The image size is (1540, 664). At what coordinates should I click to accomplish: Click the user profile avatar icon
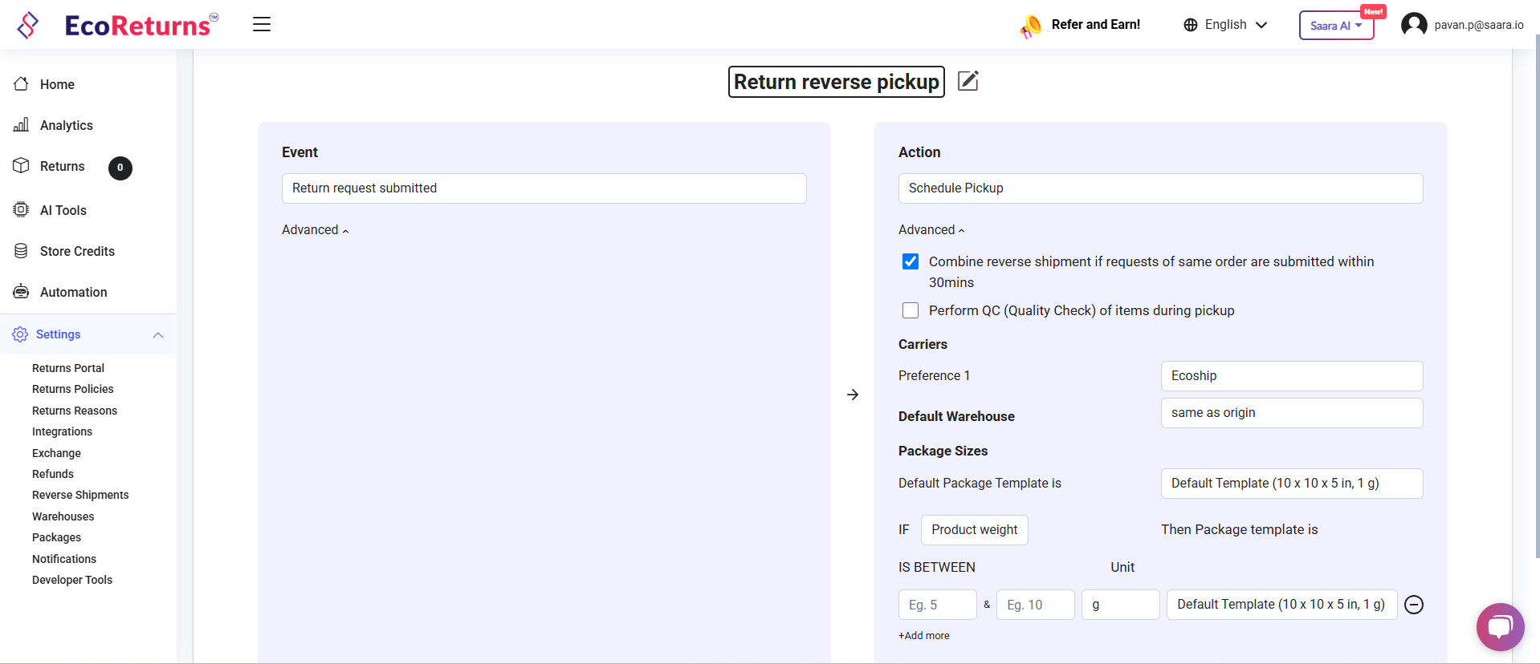(1414, 25)
